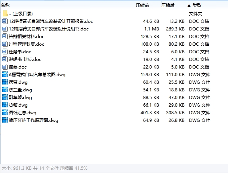Screen dimensions: 228x173
Task: Click DWG icon beside 副车架.dwg
Action: tap(5, 98)
